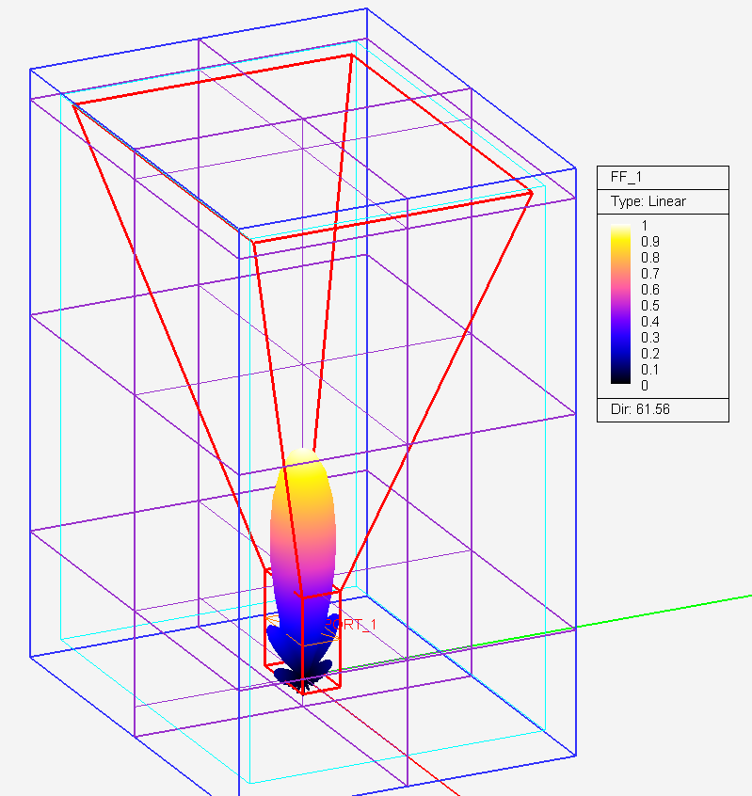The height and width of the screenshot is (796, 752).
Task: Select the purple mesh plane center intersection
Action: pos(303,364)
